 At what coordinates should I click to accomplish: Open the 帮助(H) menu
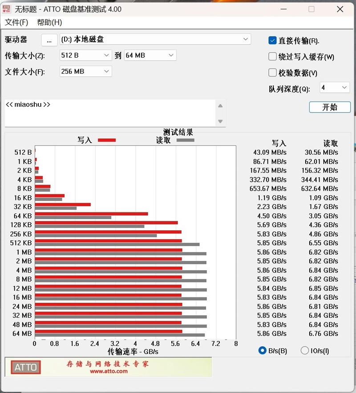click(x=49, y=23)
